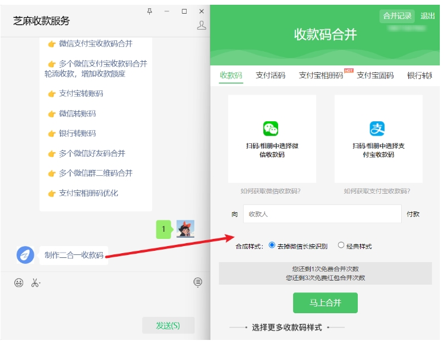Open the contact profile icon in the chat header
This screenshot has height=356, width=444.
click(x=201, y=25)
